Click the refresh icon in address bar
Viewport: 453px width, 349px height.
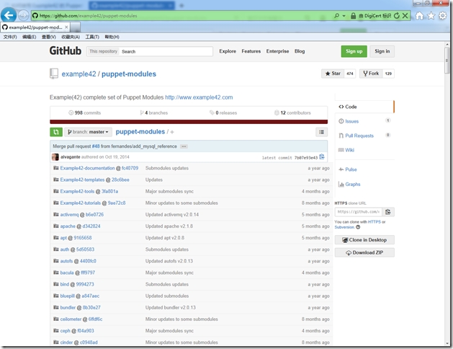click(x=397, y=16)
